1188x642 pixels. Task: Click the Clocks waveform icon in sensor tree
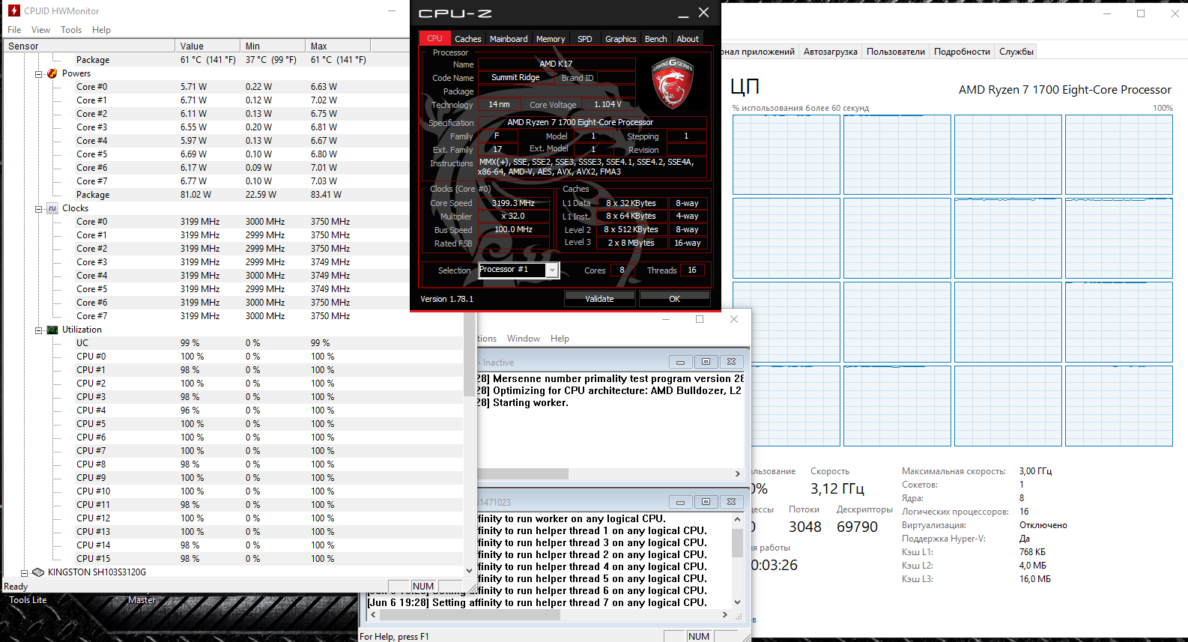pyautogui.click(x=52, y=208)
